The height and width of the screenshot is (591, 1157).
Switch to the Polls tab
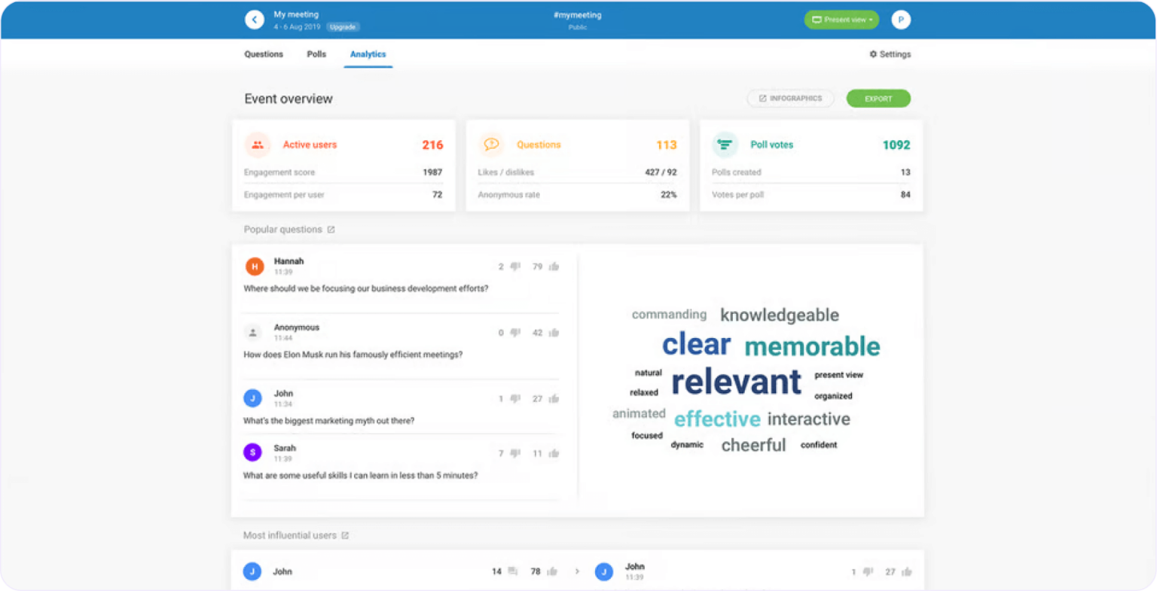point(316,54)
